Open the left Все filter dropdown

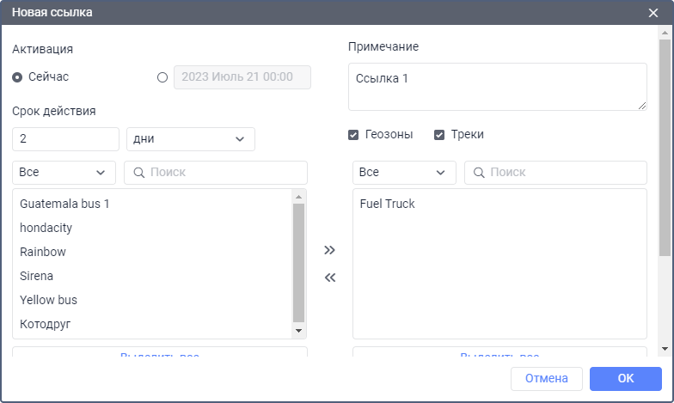(64, 173)
